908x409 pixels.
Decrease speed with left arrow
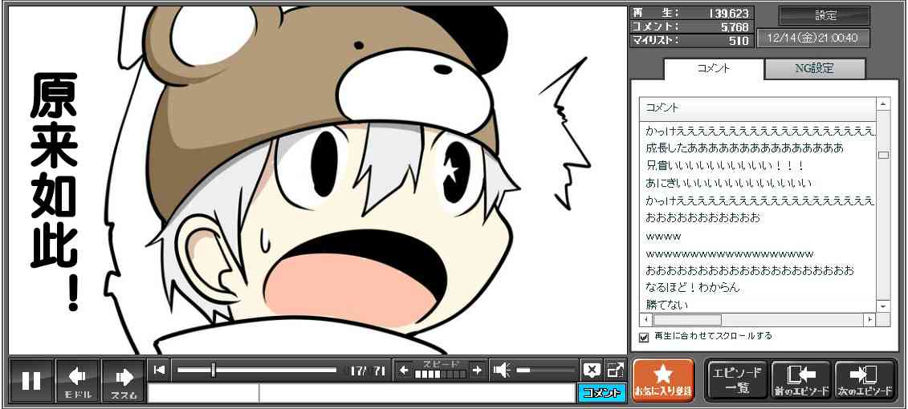click(405, 370)
